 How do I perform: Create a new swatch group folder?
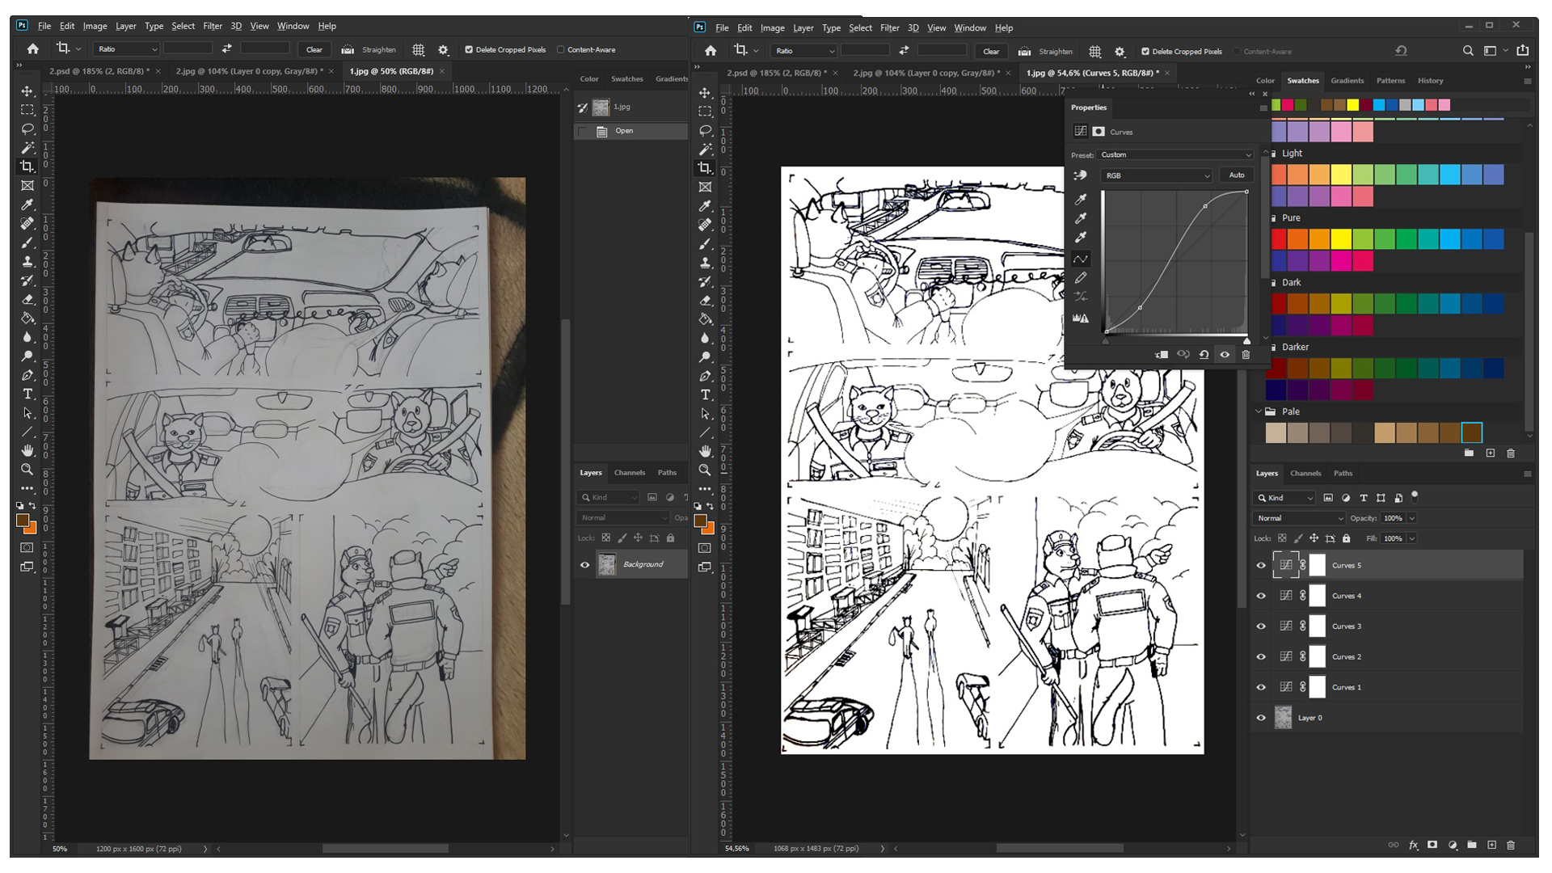click(1469, 453)
